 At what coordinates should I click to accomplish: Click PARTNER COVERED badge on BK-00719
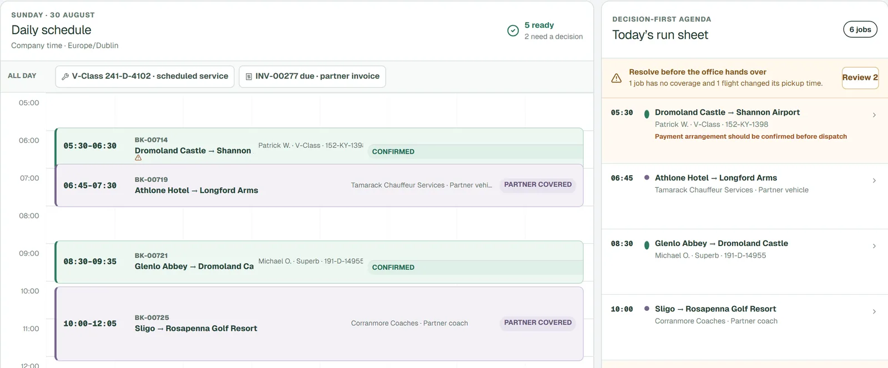538,185
